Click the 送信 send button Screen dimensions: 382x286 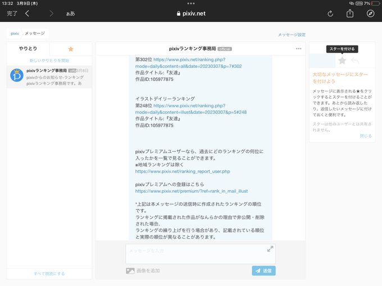tap(263, 271)
